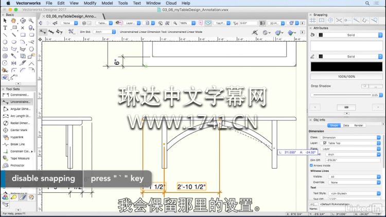386x217 pixels.
Task: Open the Witness Lines Visible dropdown
Action: click(354, 177)
